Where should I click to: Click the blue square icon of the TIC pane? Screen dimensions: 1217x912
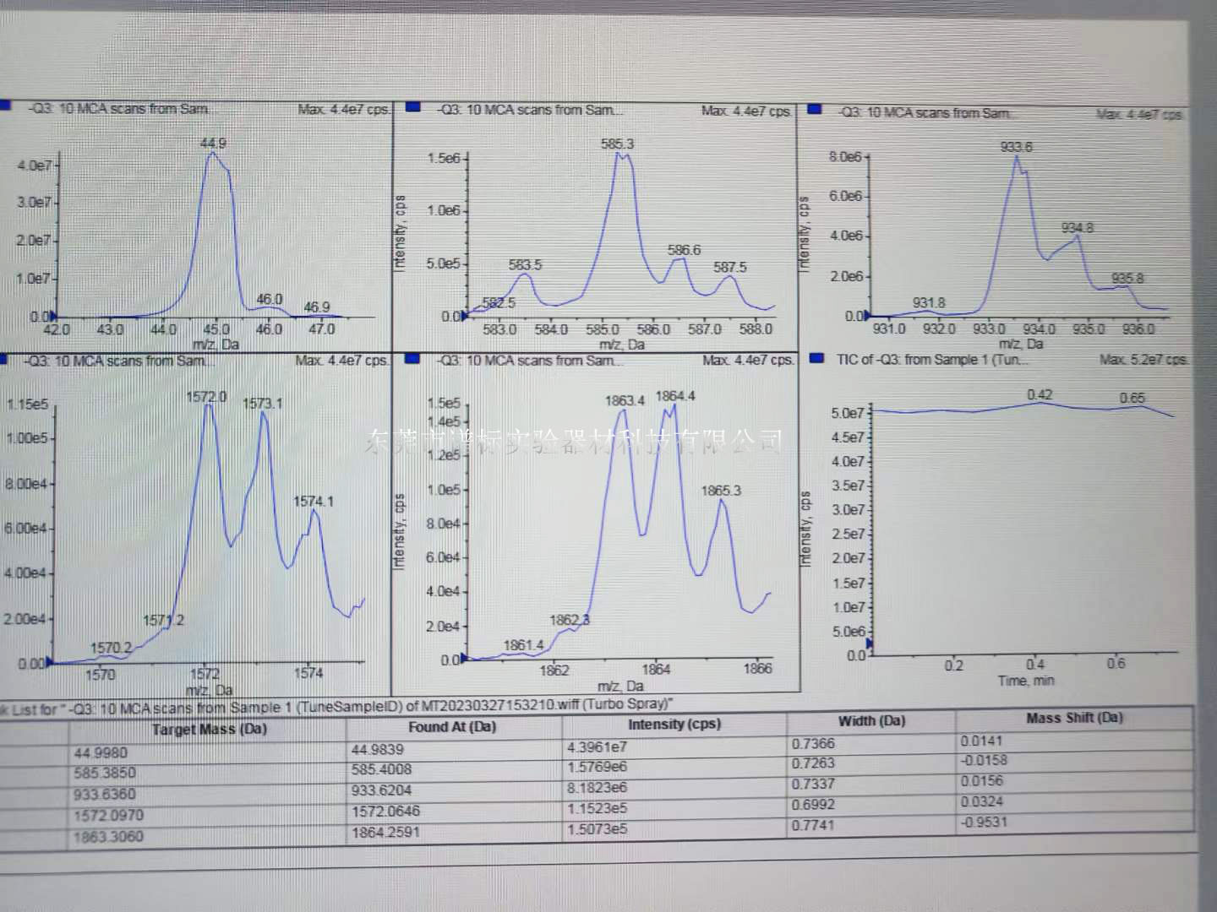coord(816,358)
